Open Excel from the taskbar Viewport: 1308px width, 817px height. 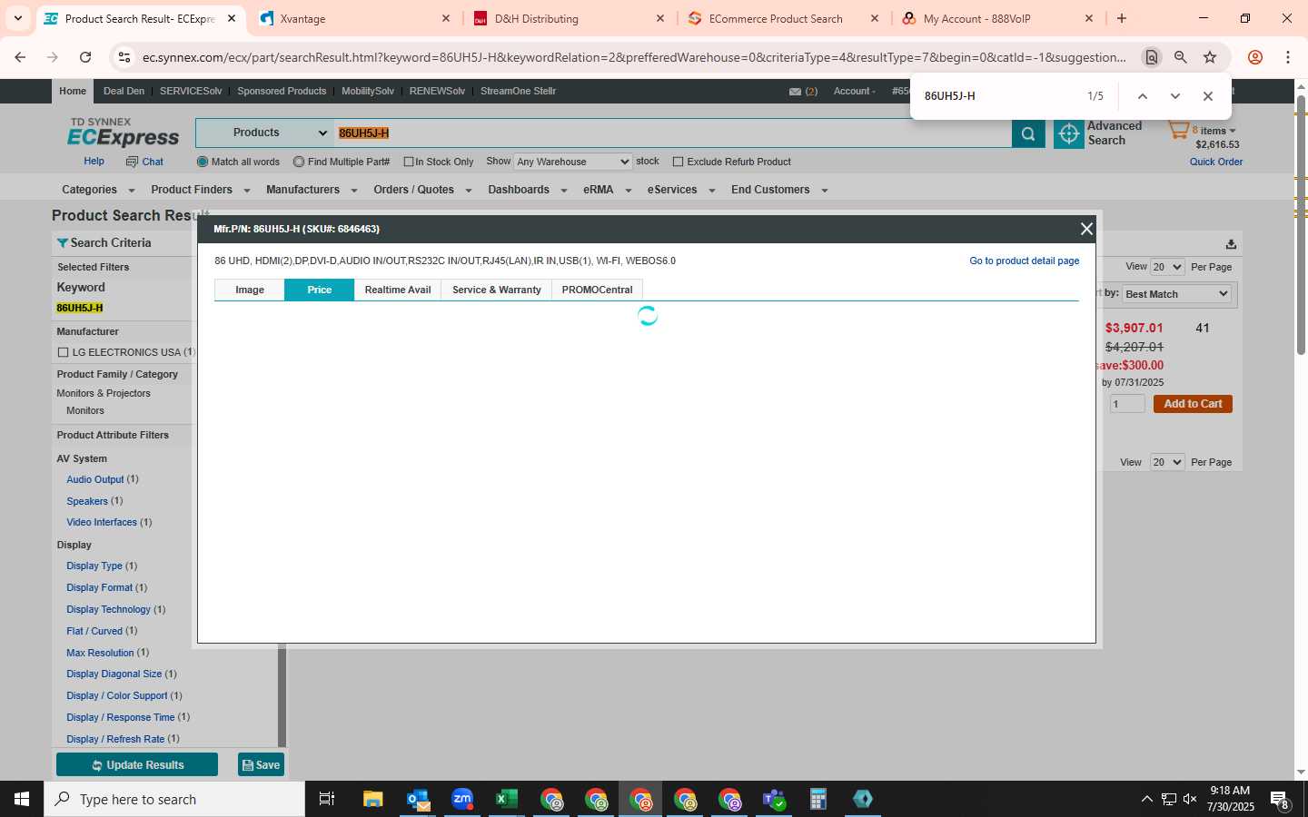pos(507,799)
